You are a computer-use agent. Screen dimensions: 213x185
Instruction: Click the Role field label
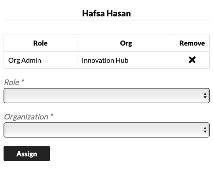tap(11, 82)
